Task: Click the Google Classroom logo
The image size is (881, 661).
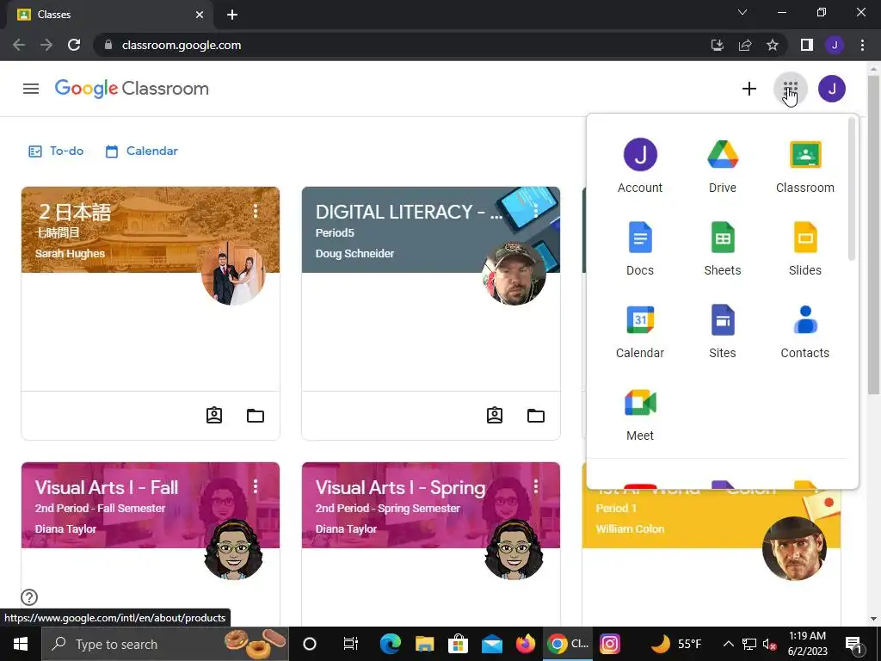Action: pyautogui.click(x=132, y=89)
